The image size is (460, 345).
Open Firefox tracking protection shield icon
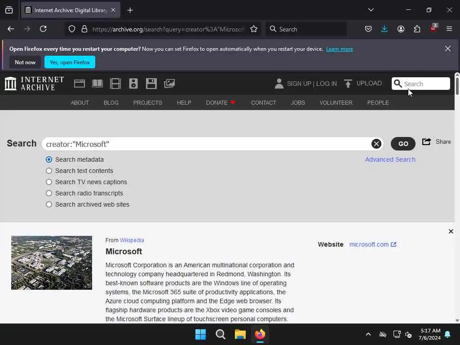tap(72, 29)
